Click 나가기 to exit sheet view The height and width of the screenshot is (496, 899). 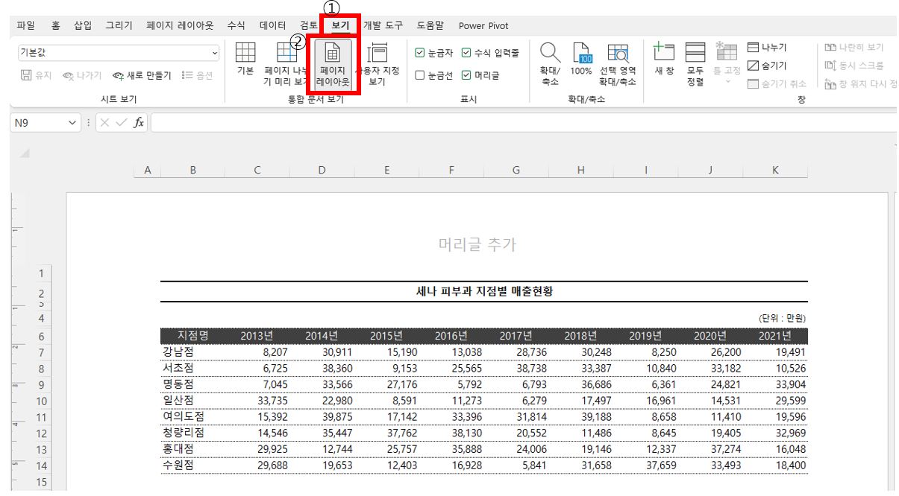82,75
